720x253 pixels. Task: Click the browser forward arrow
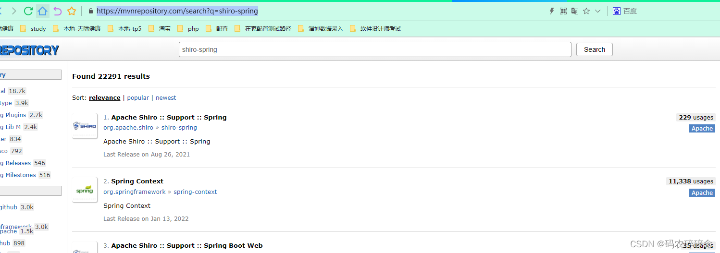click(14, 11)
